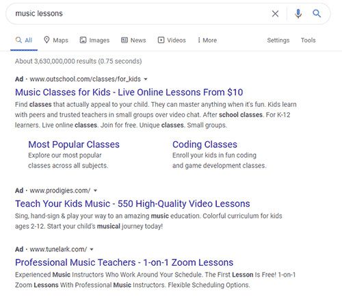Click the three-dot icon beside More
Viewport: 342px width, 300px height.
(x=199, y=40)
